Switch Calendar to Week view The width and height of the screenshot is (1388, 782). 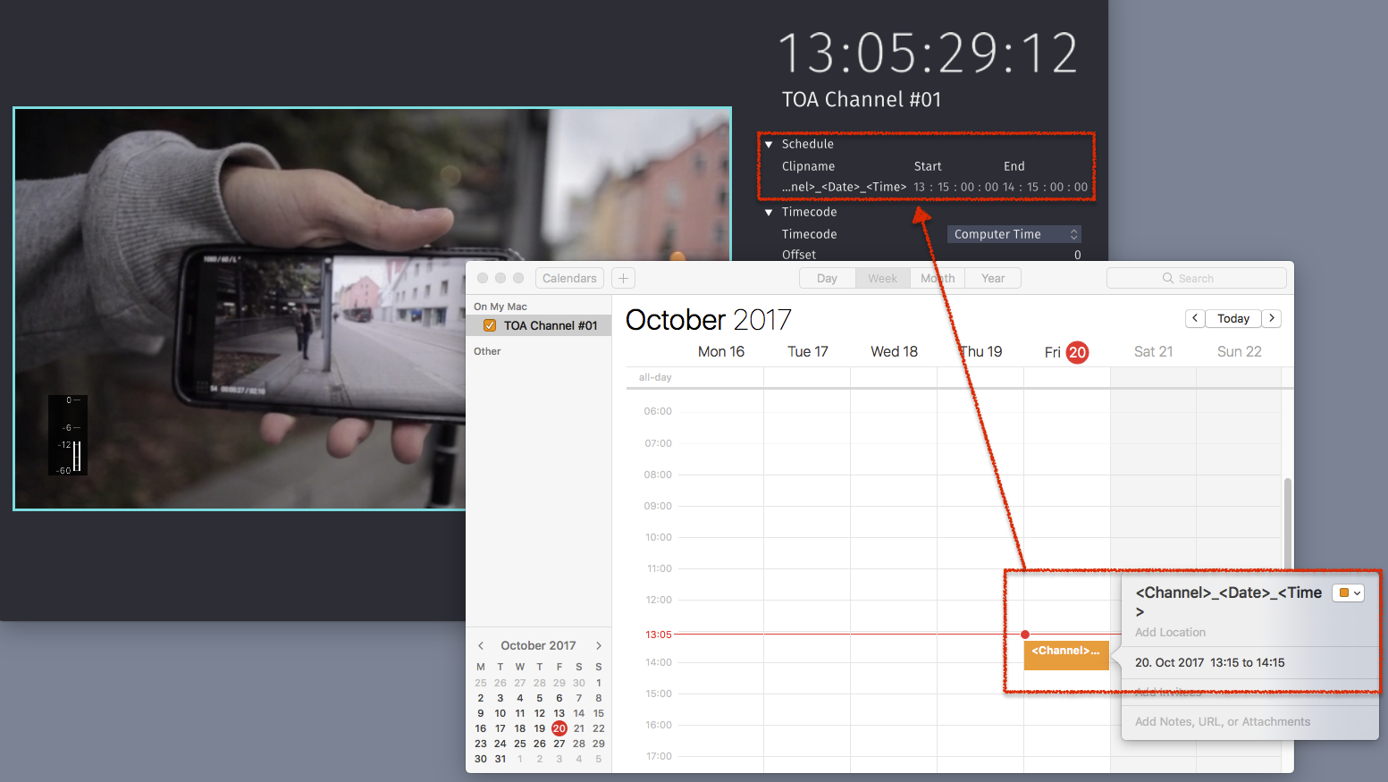[882, 278]
